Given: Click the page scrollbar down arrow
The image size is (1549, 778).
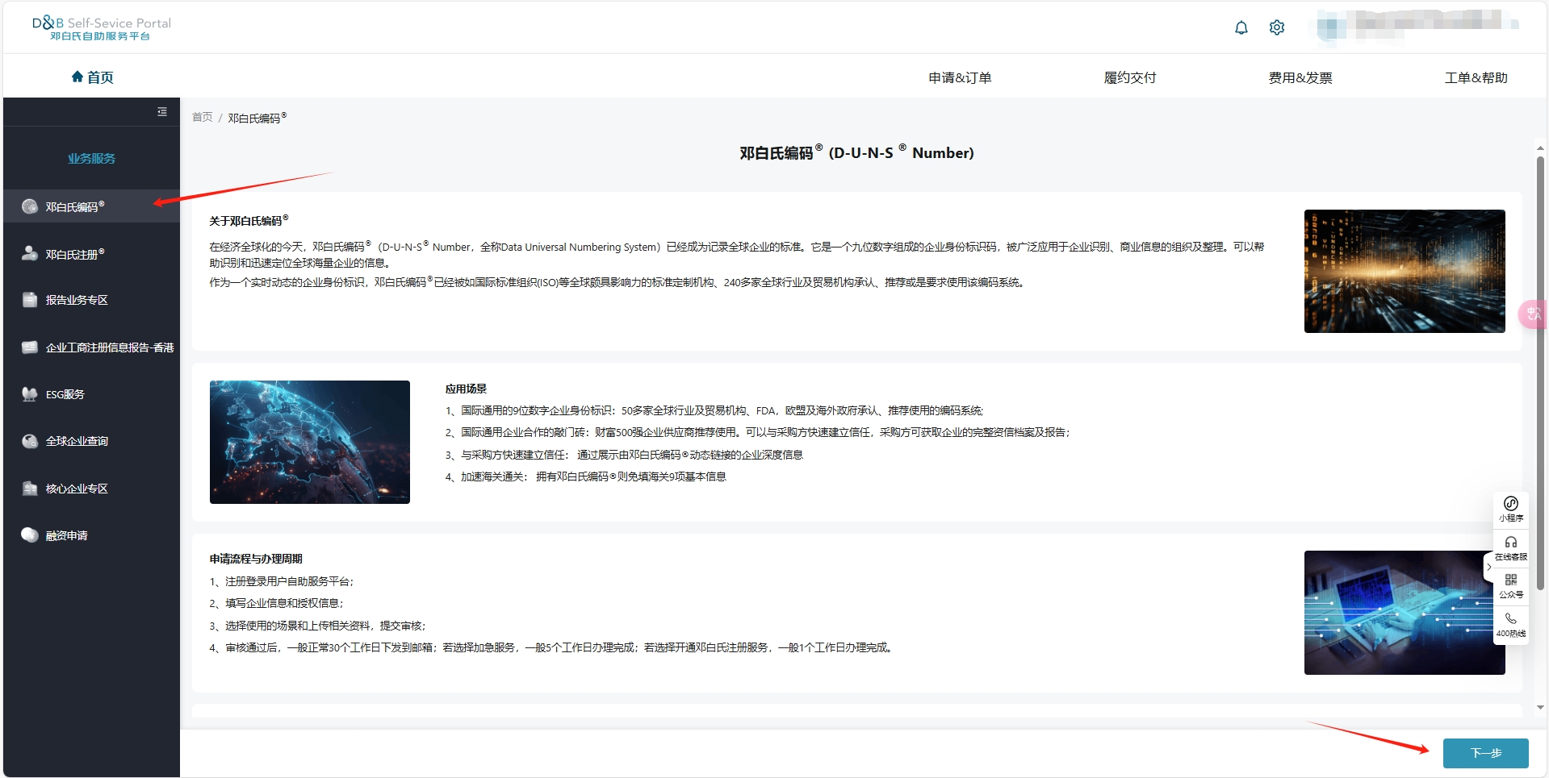Looking at the screenshot, I should [1540, 707].
